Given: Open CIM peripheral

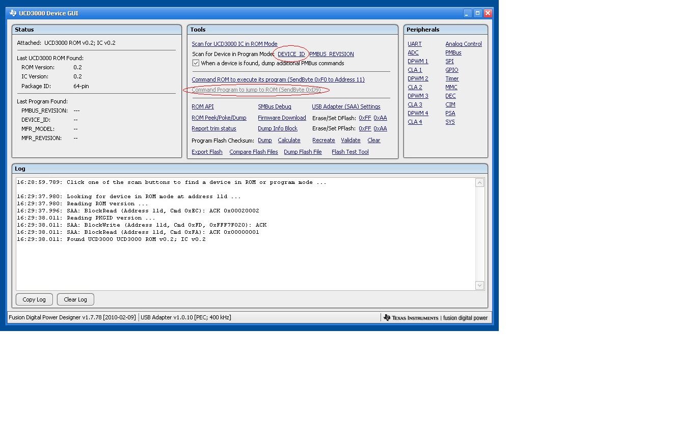Looking at the screenshot, I should [450, 104].
